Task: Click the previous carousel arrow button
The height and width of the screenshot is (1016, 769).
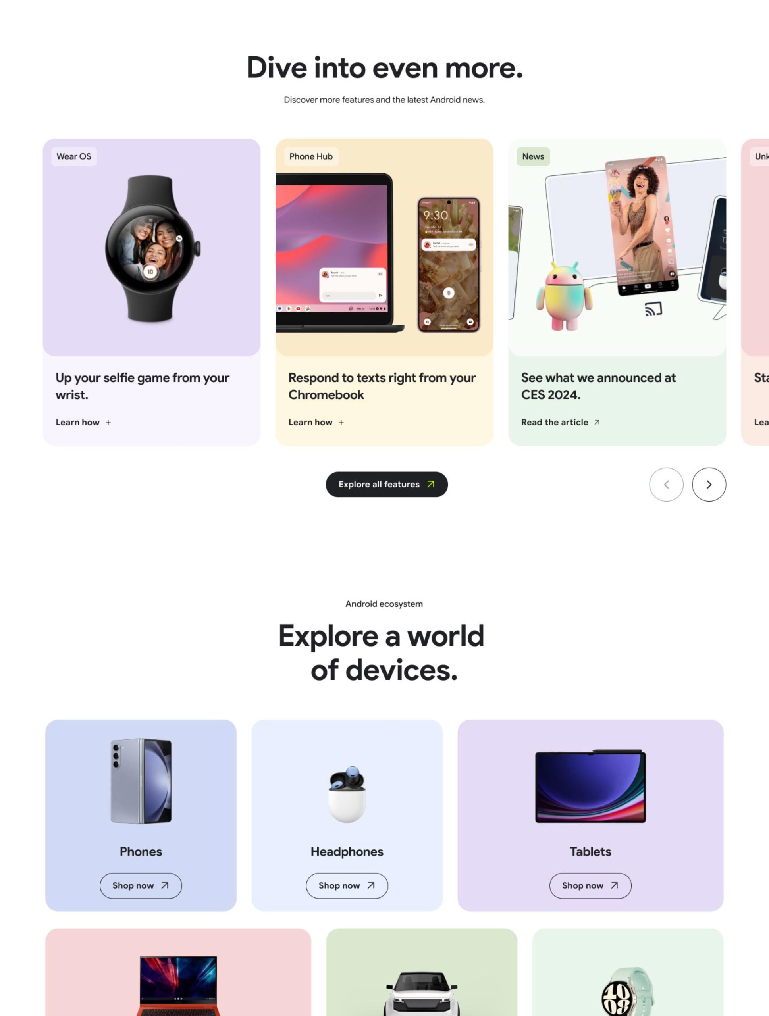Action: click(666, 484)
